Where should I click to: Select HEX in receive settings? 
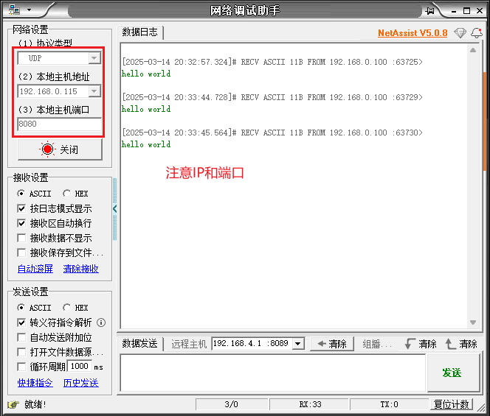pyautogui.click(x=75, y=194)
